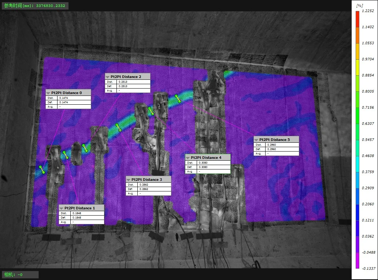Image resolution: width=378 pixels, height=280 pixels.
Task: Collapse the Pt2Pt Distance 1 label arrow
Action: click(x=62, y=208)
